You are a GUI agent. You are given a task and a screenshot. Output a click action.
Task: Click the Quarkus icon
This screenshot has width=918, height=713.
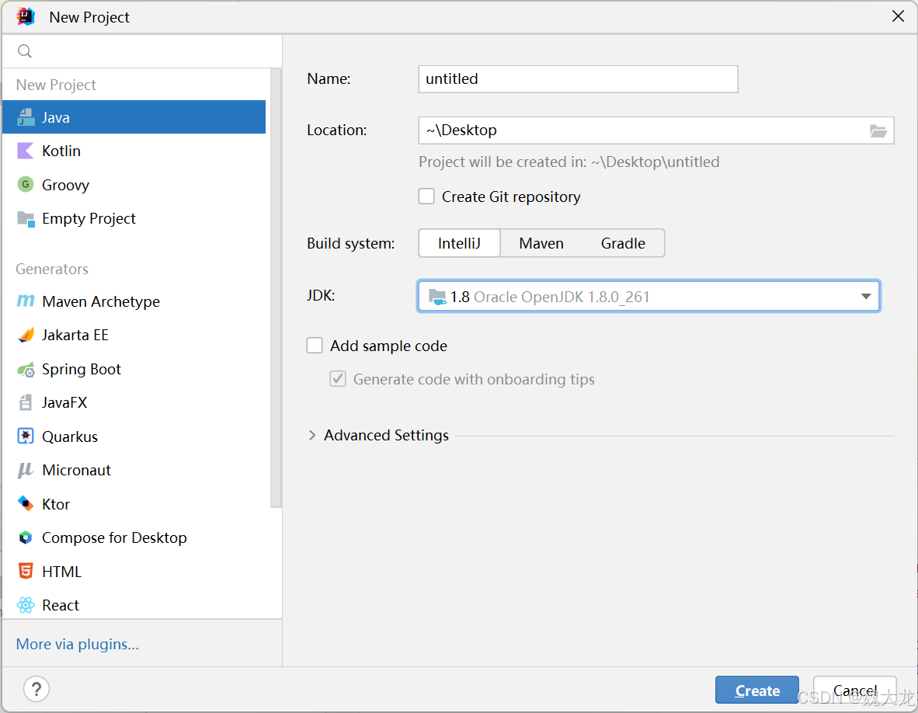tap(25, 436)
